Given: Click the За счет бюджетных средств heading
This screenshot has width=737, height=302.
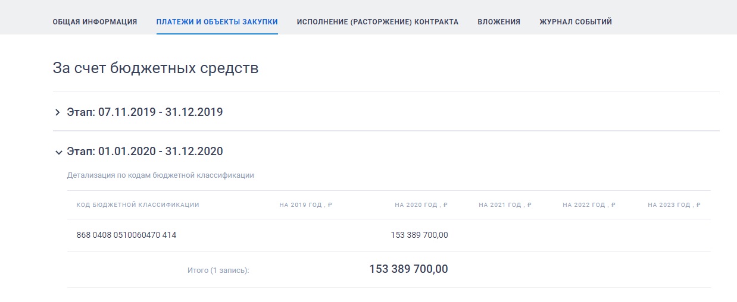Looking at the screenshot, I should coord(155,68).
